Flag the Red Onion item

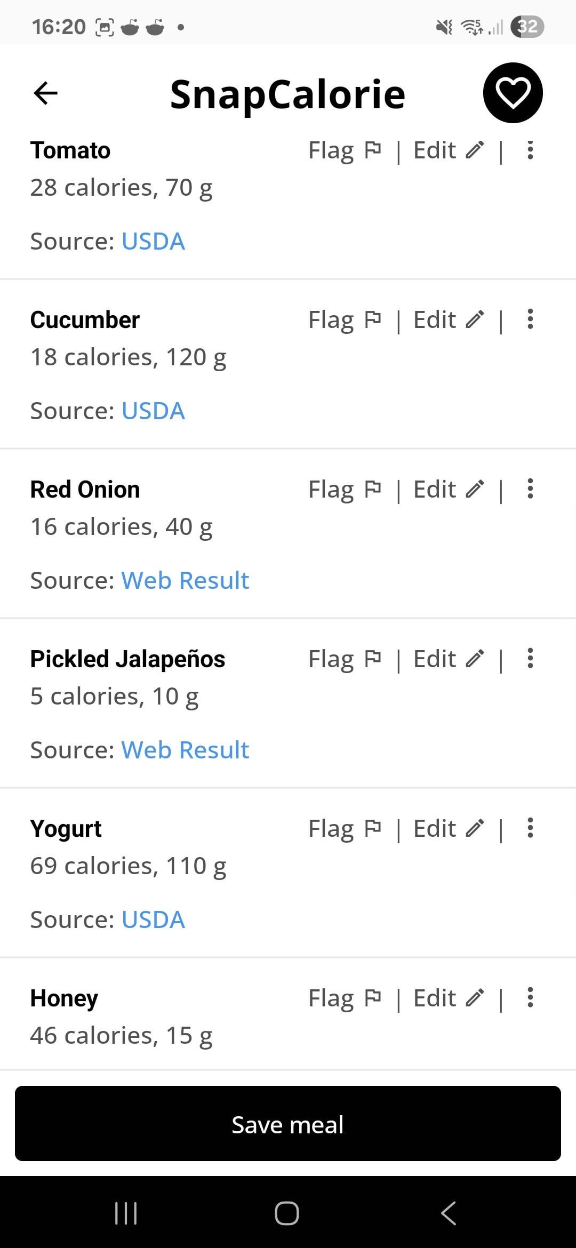[x=345, y=490]
